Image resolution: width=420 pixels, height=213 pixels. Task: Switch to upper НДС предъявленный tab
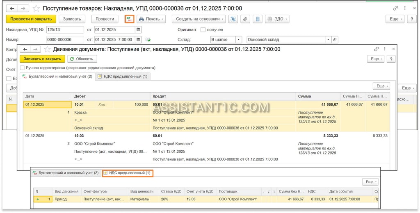click(123, 77)
